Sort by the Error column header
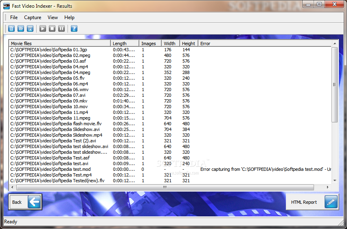Screen dimensions: 347x229 (x=265, y=44)
